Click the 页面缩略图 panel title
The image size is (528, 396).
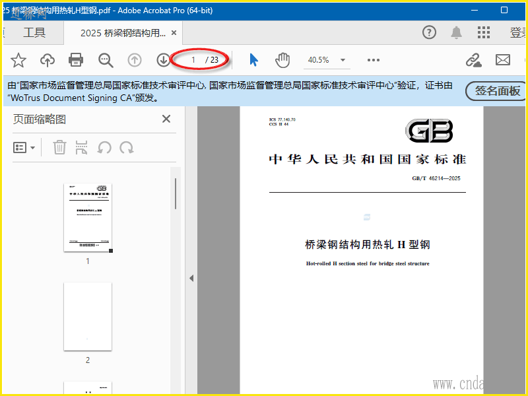tap(40, 119)
